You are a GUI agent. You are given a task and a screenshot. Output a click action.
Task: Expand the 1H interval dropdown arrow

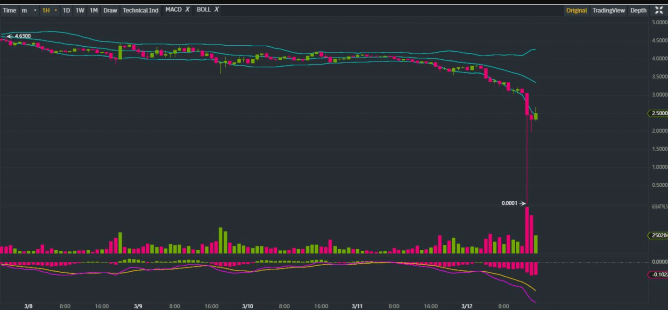point(56,10)
